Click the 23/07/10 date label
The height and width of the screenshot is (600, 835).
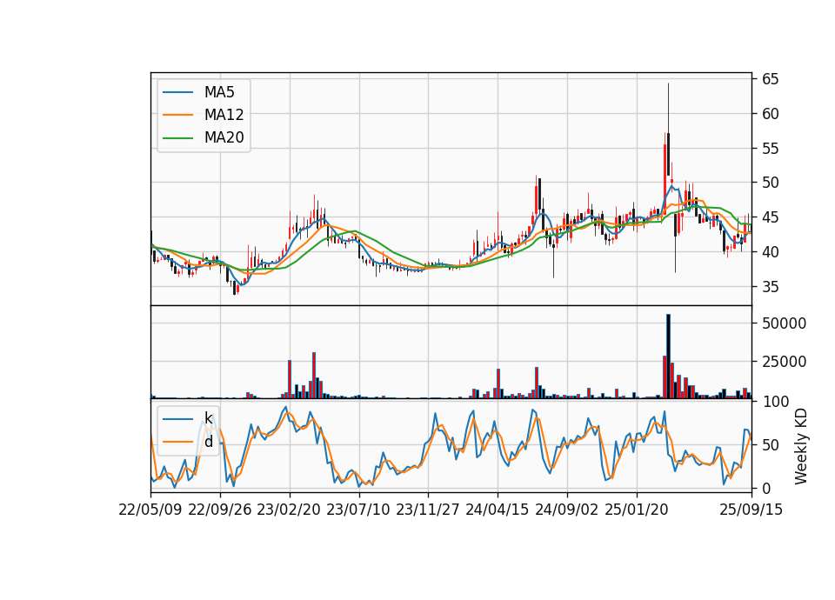tap(358, 510)
